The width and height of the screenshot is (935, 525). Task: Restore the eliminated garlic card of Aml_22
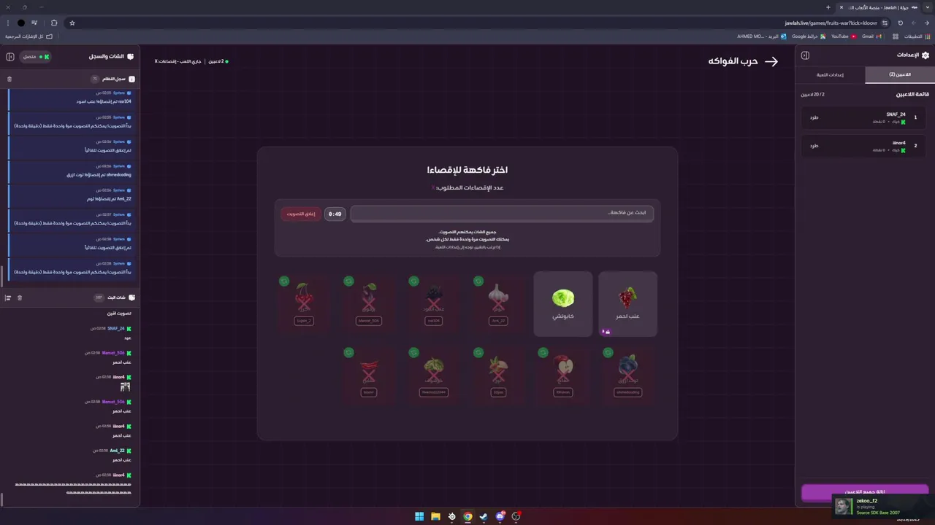tap(478, 281)
